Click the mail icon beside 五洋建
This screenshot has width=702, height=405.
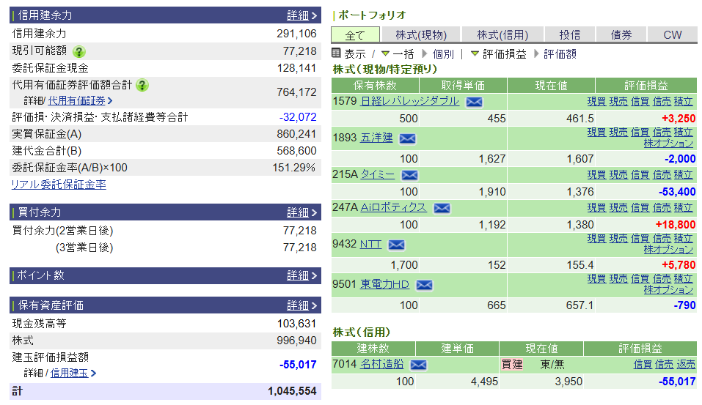(x=407, y=138)
